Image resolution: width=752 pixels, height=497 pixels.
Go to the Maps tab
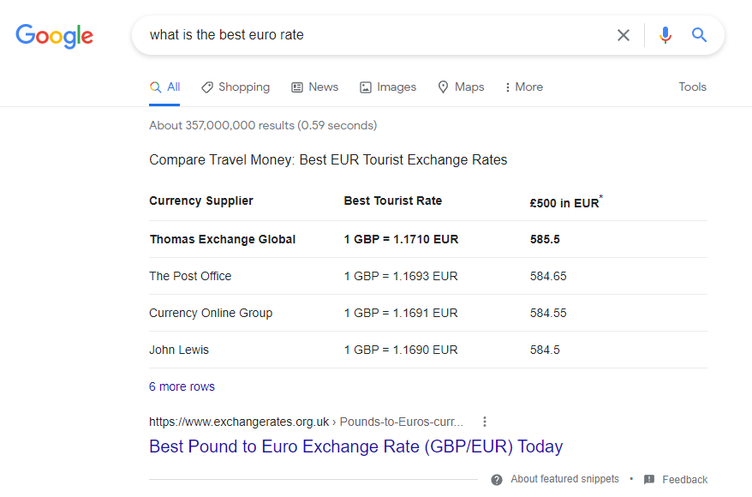coord(461,87)
